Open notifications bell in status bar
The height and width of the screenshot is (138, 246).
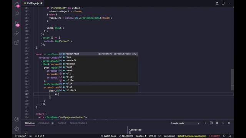click(x=230, y=136)
